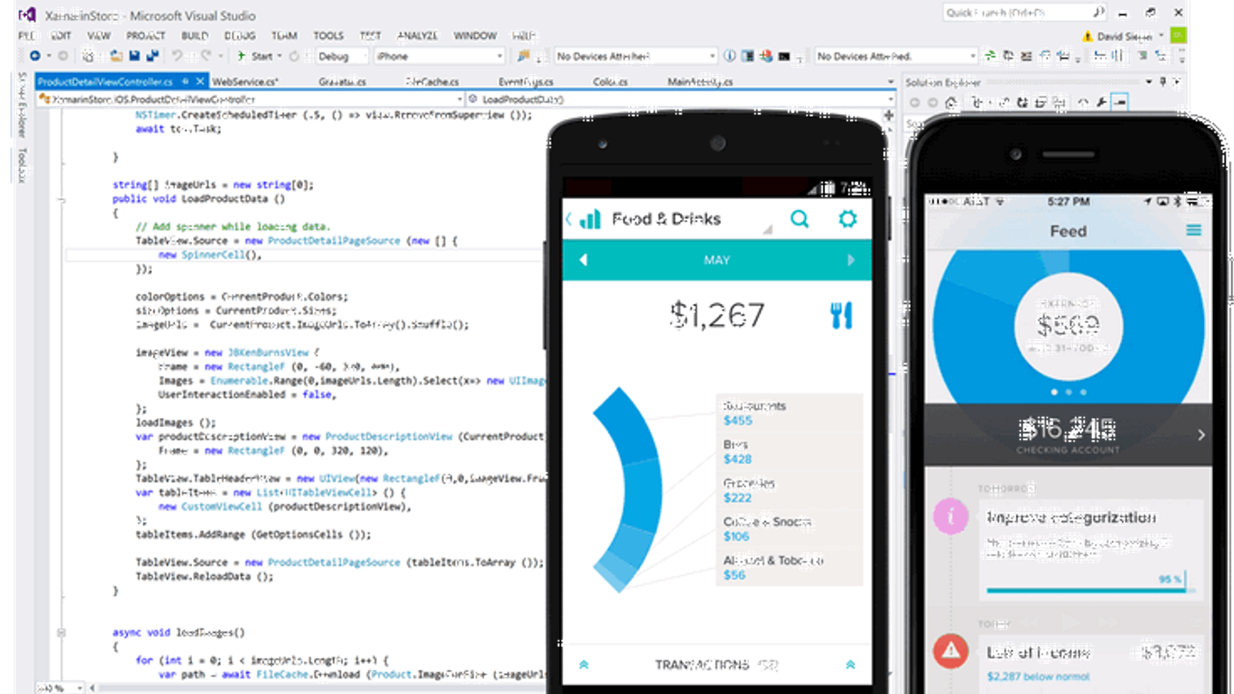
Task: Click the Start button label
Action: coord(262,56)
